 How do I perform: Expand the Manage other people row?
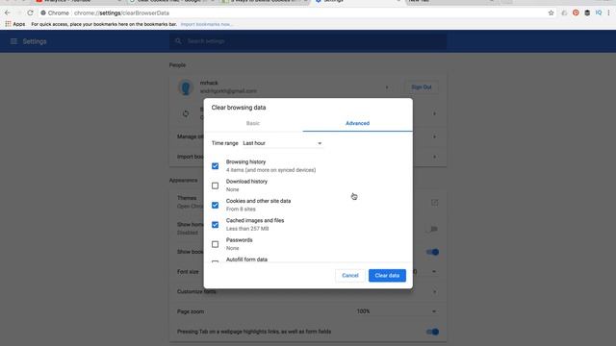click(434, 136)
